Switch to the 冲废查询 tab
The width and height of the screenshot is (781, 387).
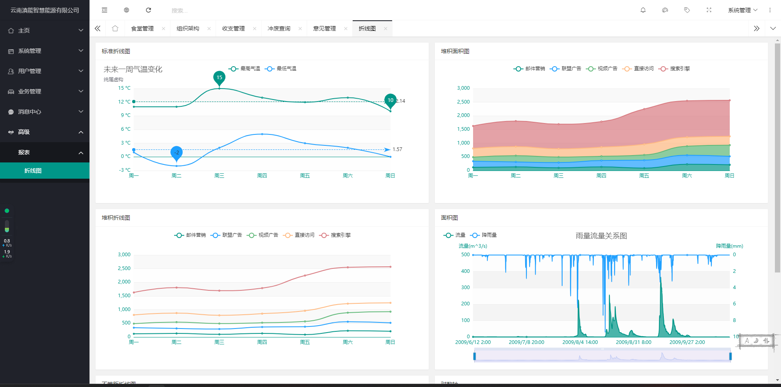click(279, 28)
